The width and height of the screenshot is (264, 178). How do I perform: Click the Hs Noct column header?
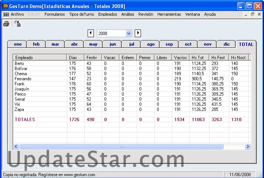pos(238,58)
